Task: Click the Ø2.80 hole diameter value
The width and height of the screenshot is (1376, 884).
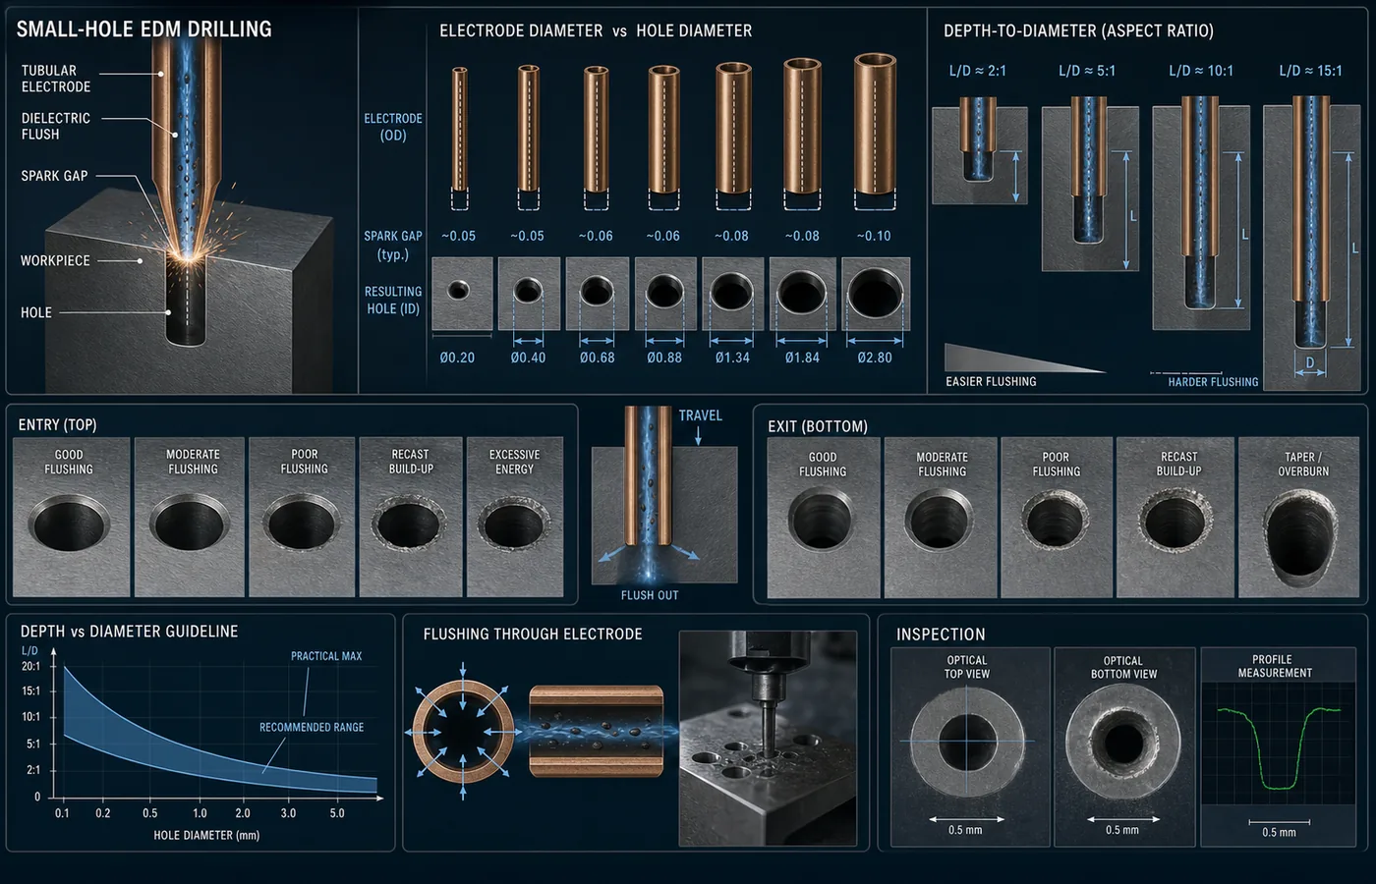Action: tap(874, 358)
